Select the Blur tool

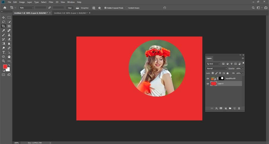pos(9,44)
